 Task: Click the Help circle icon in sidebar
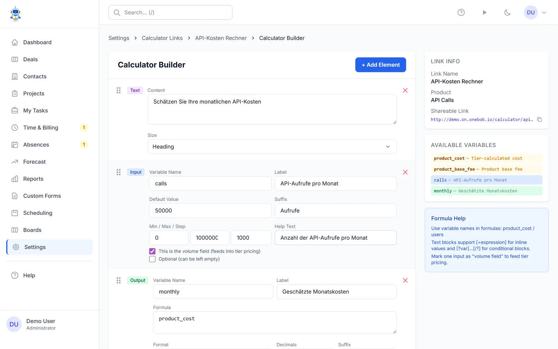15,275
